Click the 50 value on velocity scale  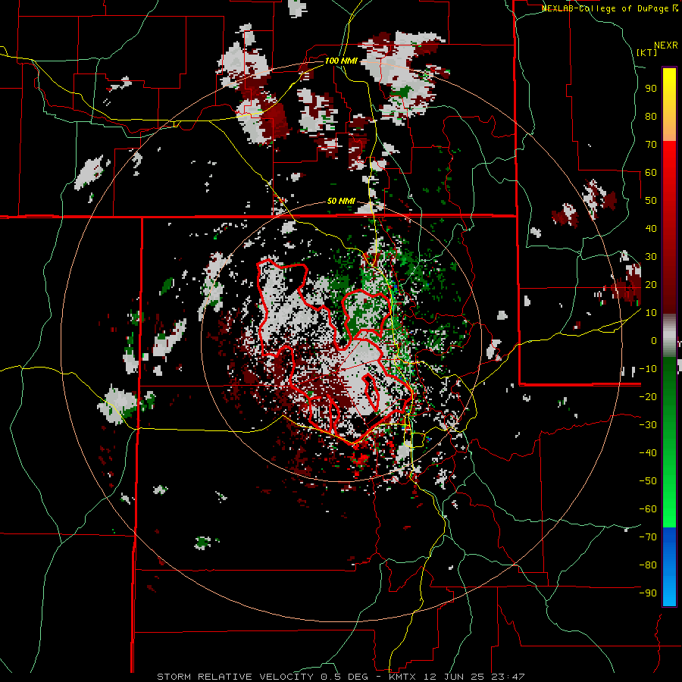[x=651, y=201]
